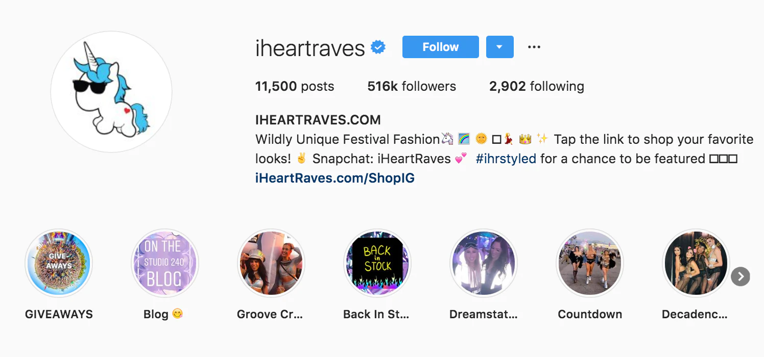Follow the iheartraves account

coord(441,47)
